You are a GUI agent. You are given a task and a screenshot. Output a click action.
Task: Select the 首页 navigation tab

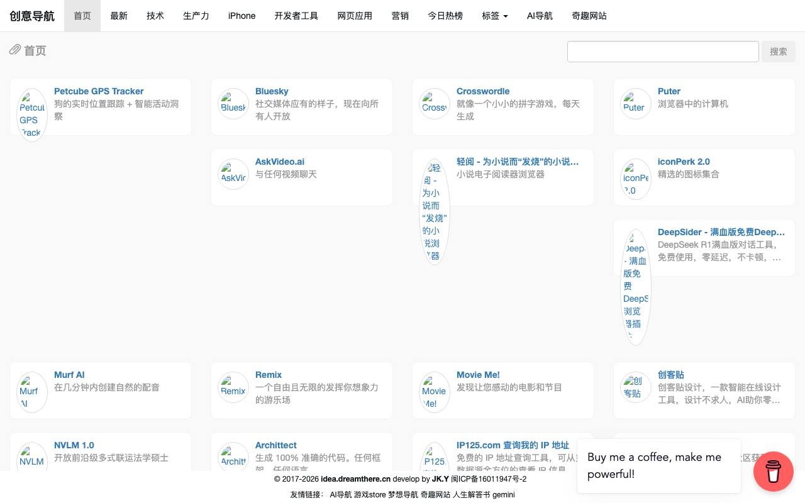click(x=82, y=16)
